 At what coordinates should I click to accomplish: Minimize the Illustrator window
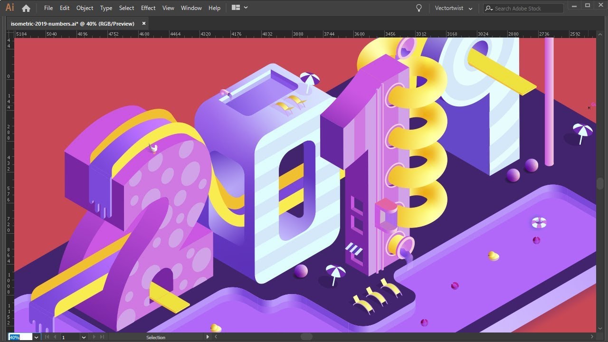575,6
